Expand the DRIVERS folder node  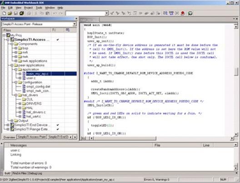(x=20, y=104)
